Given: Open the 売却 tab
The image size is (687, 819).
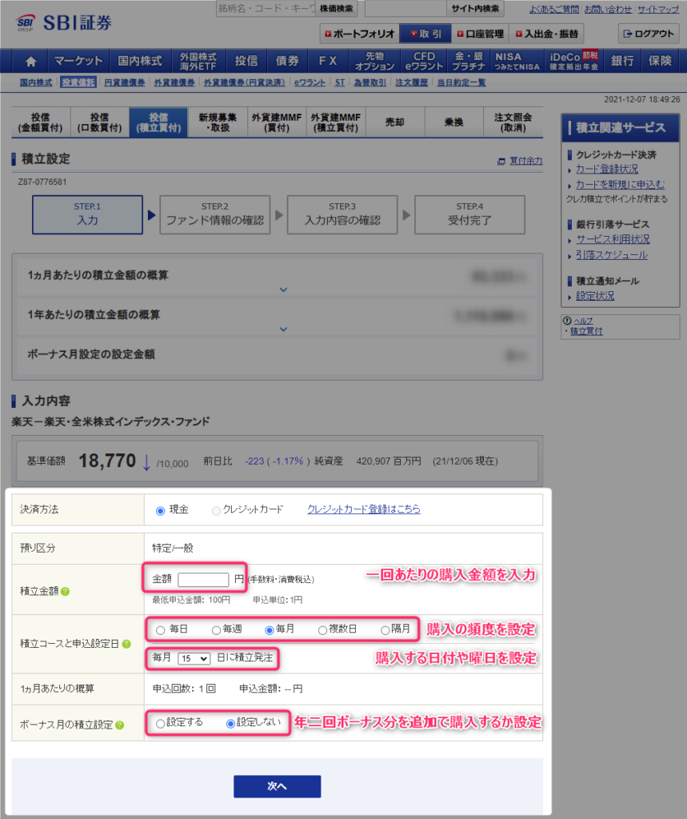Looking at the screenshot, I should (395, 122).
